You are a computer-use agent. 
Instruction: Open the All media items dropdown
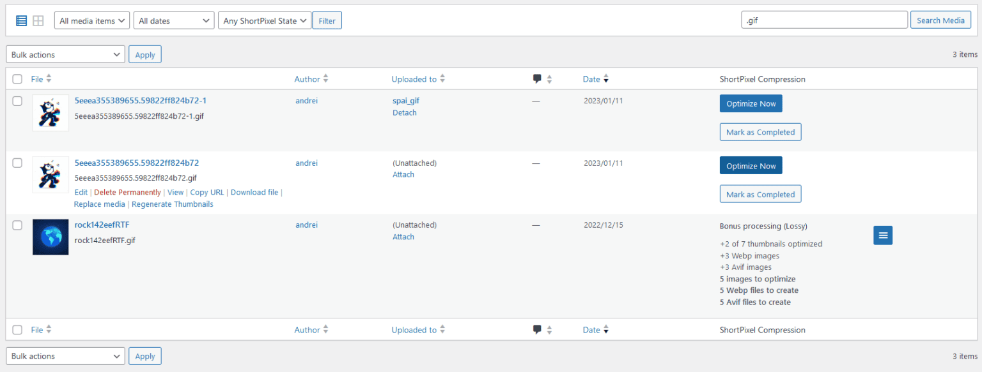pyautogui.click(x=91, y=20)
